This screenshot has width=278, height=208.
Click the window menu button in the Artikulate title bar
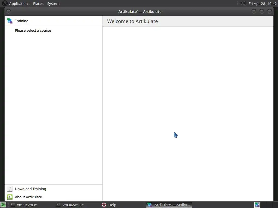coord(8,11)
